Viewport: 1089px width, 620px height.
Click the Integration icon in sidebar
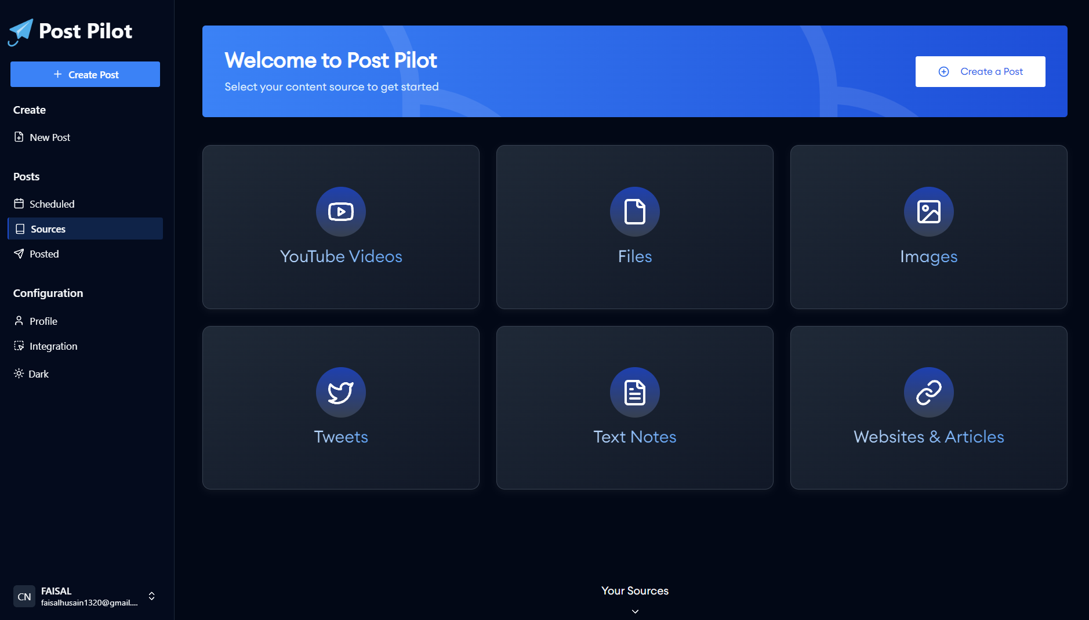pos(19,346)
